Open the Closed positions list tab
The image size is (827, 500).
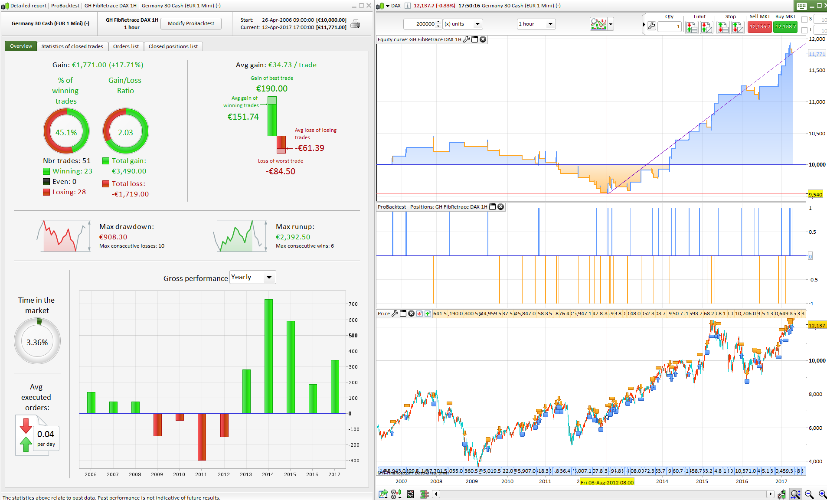click(173, 46)
